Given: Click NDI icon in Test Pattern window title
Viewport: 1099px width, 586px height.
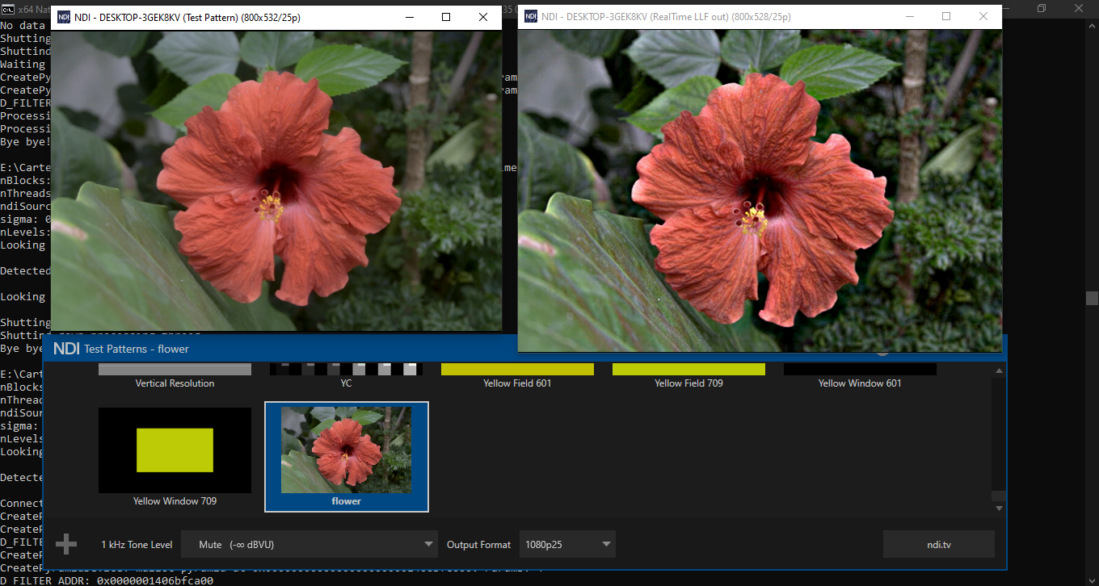Looking at the screenshot, I should tap(63, 17).
